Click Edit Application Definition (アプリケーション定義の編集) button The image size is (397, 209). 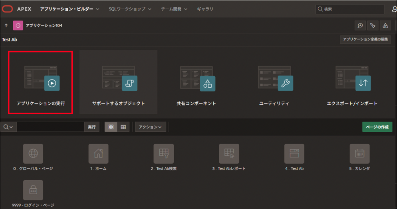[x=365, y=39]
